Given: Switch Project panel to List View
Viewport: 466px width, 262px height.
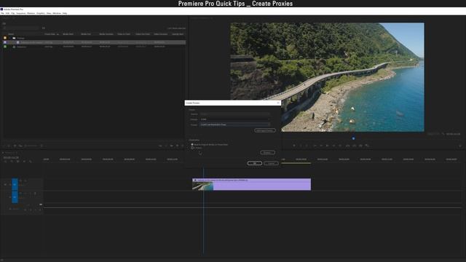Looking at the screenshot, I should pyautogui.click(x=9, y=146).
